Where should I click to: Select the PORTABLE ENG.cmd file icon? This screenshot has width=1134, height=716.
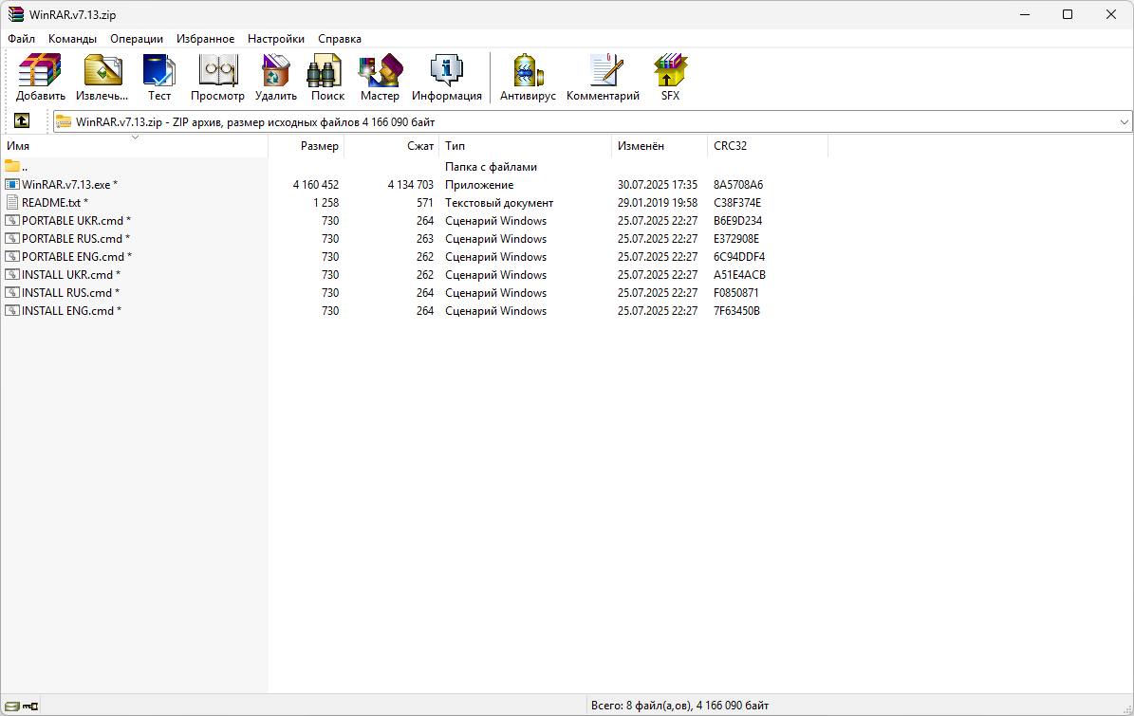pyautogui.click(x=12, y=256)
